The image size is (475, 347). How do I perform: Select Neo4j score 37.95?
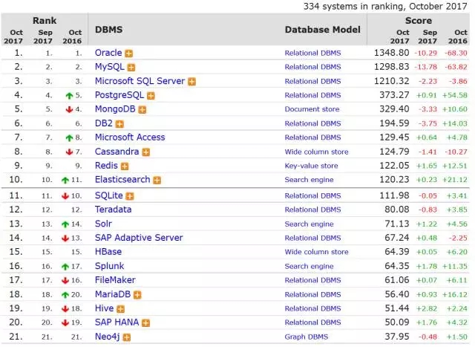tap(397, 337)
